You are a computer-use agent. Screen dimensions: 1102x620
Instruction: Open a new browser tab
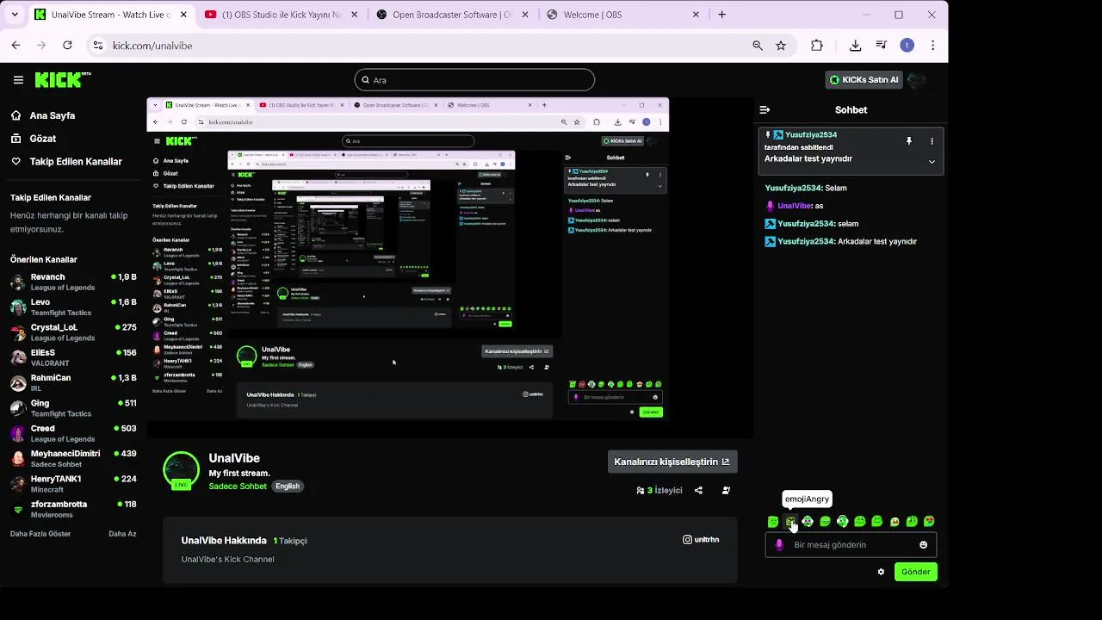click(721, 15)
